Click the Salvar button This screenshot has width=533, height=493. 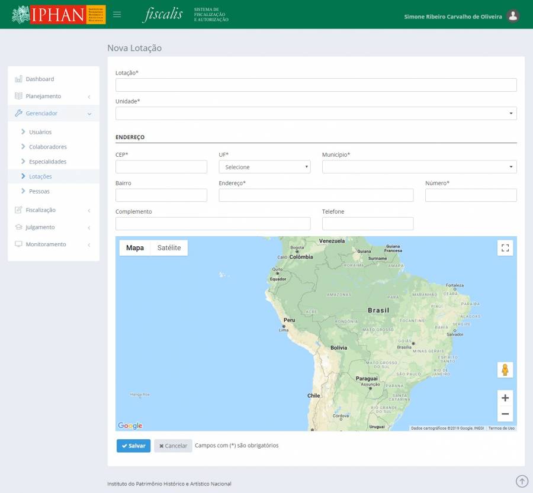tap(133, 446)
